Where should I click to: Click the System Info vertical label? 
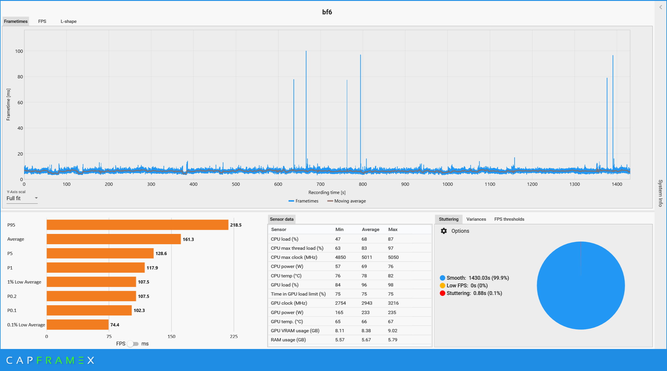coord(660,193)
